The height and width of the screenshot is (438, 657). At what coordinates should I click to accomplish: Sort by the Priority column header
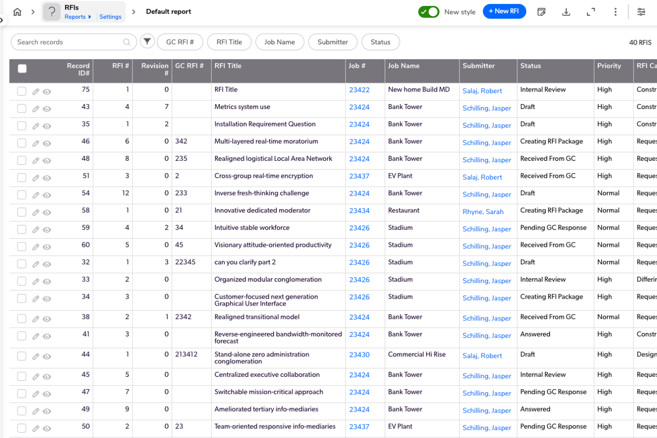tap(609, 66)
